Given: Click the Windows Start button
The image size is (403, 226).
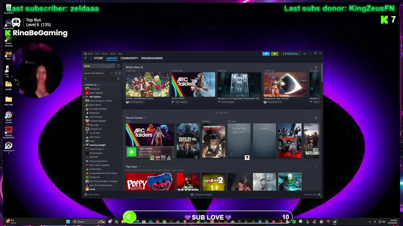Looking at the screenshot, I should click(68, 222).
